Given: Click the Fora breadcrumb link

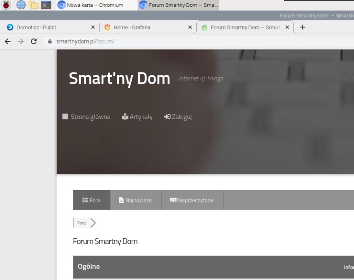Looking at the screenshot, I should pyautogui.click(x=81, y=223).
